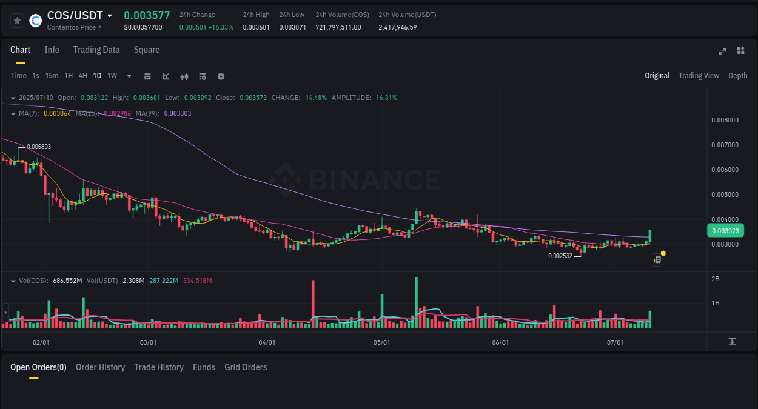Collapse the MA indicator row chevron
The height and width of the screenshot is (409, 758).
pos(13,113)
